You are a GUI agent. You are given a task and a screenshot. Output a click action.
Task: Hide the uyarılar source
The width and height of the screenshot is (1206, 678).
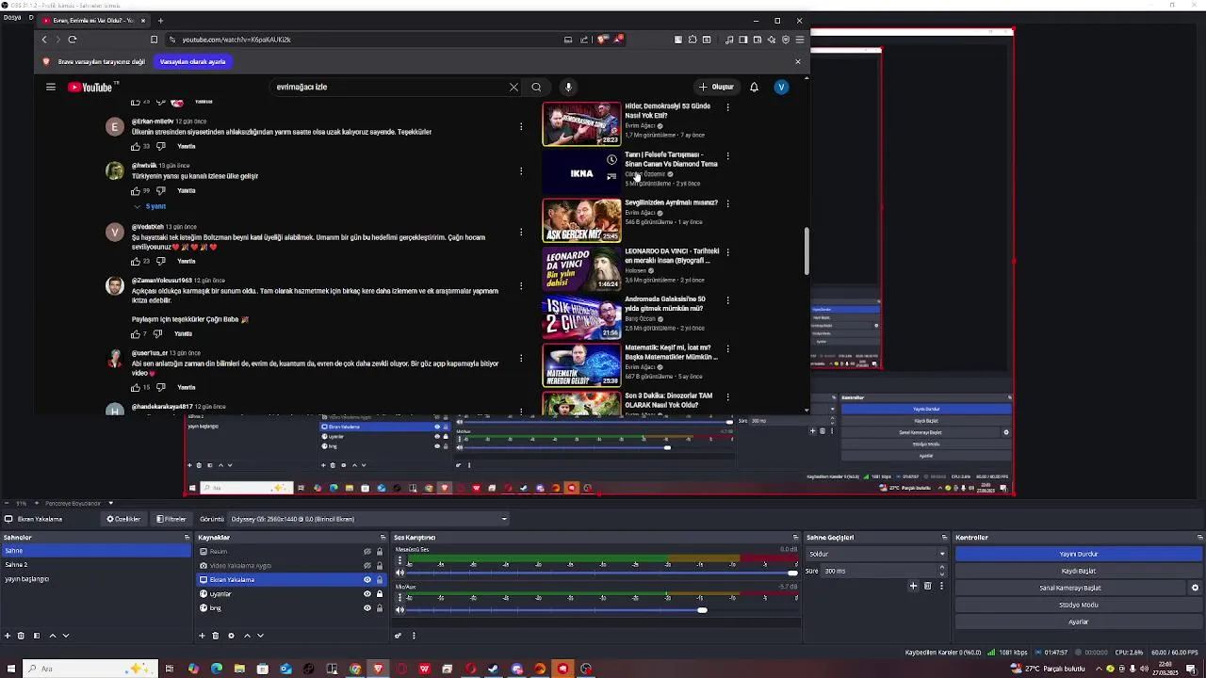[x=367, y=594]
